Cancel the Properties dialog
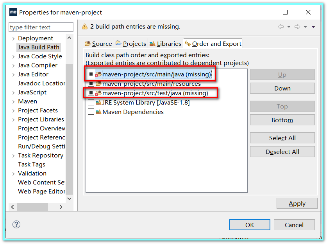 (294, 225)
